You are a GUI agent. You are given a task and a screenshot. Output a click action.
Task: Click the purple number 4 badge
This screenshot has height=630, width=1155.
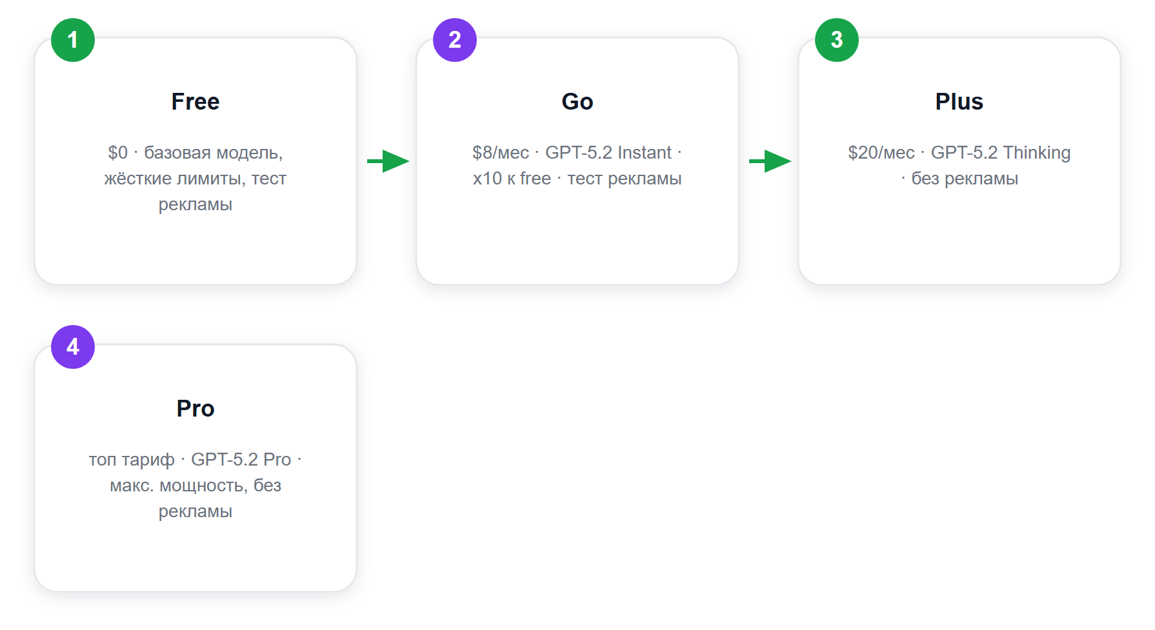(73, 347)
